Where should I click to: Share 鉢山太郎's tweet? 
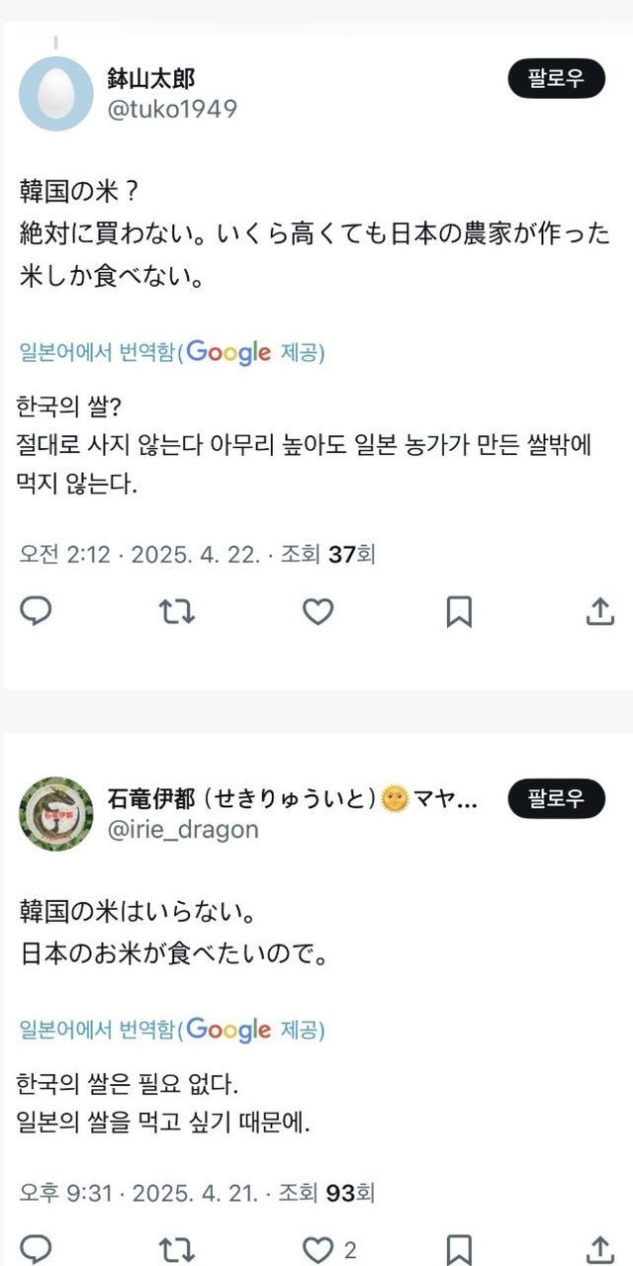[x=599, y=612]
